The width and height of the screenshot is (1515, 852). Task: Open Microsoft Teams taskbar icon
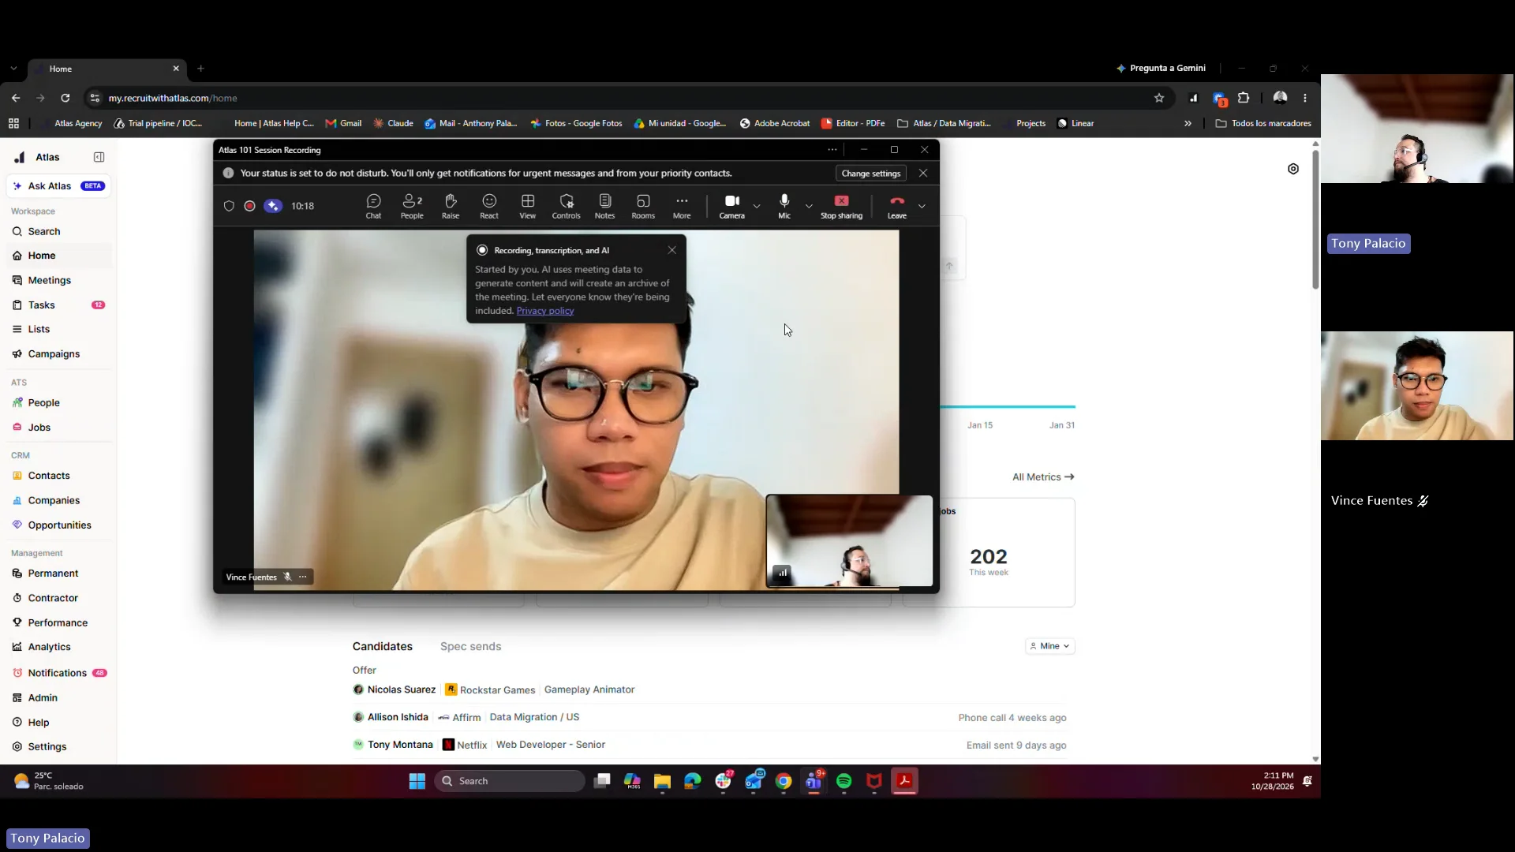pyautogui.click(x=814, y=781)
